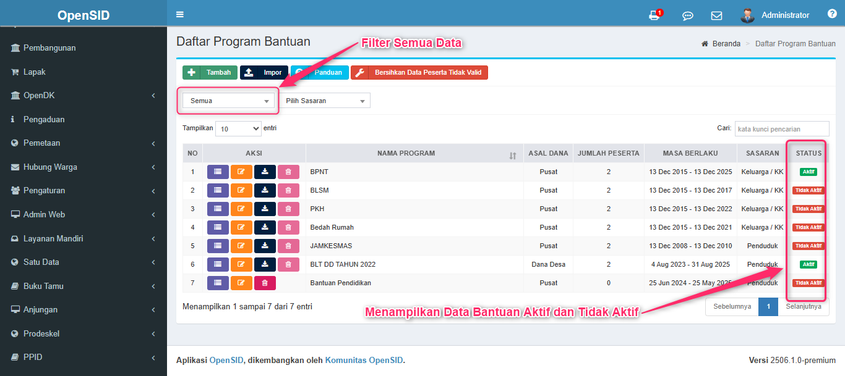845x376 pixels.
Task: Follow the Komunitas OpenSID footer link
Action: (365, 361)
